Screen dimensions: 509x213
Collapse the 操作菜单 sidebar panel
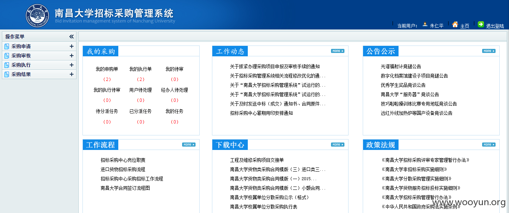coord(72,37)
